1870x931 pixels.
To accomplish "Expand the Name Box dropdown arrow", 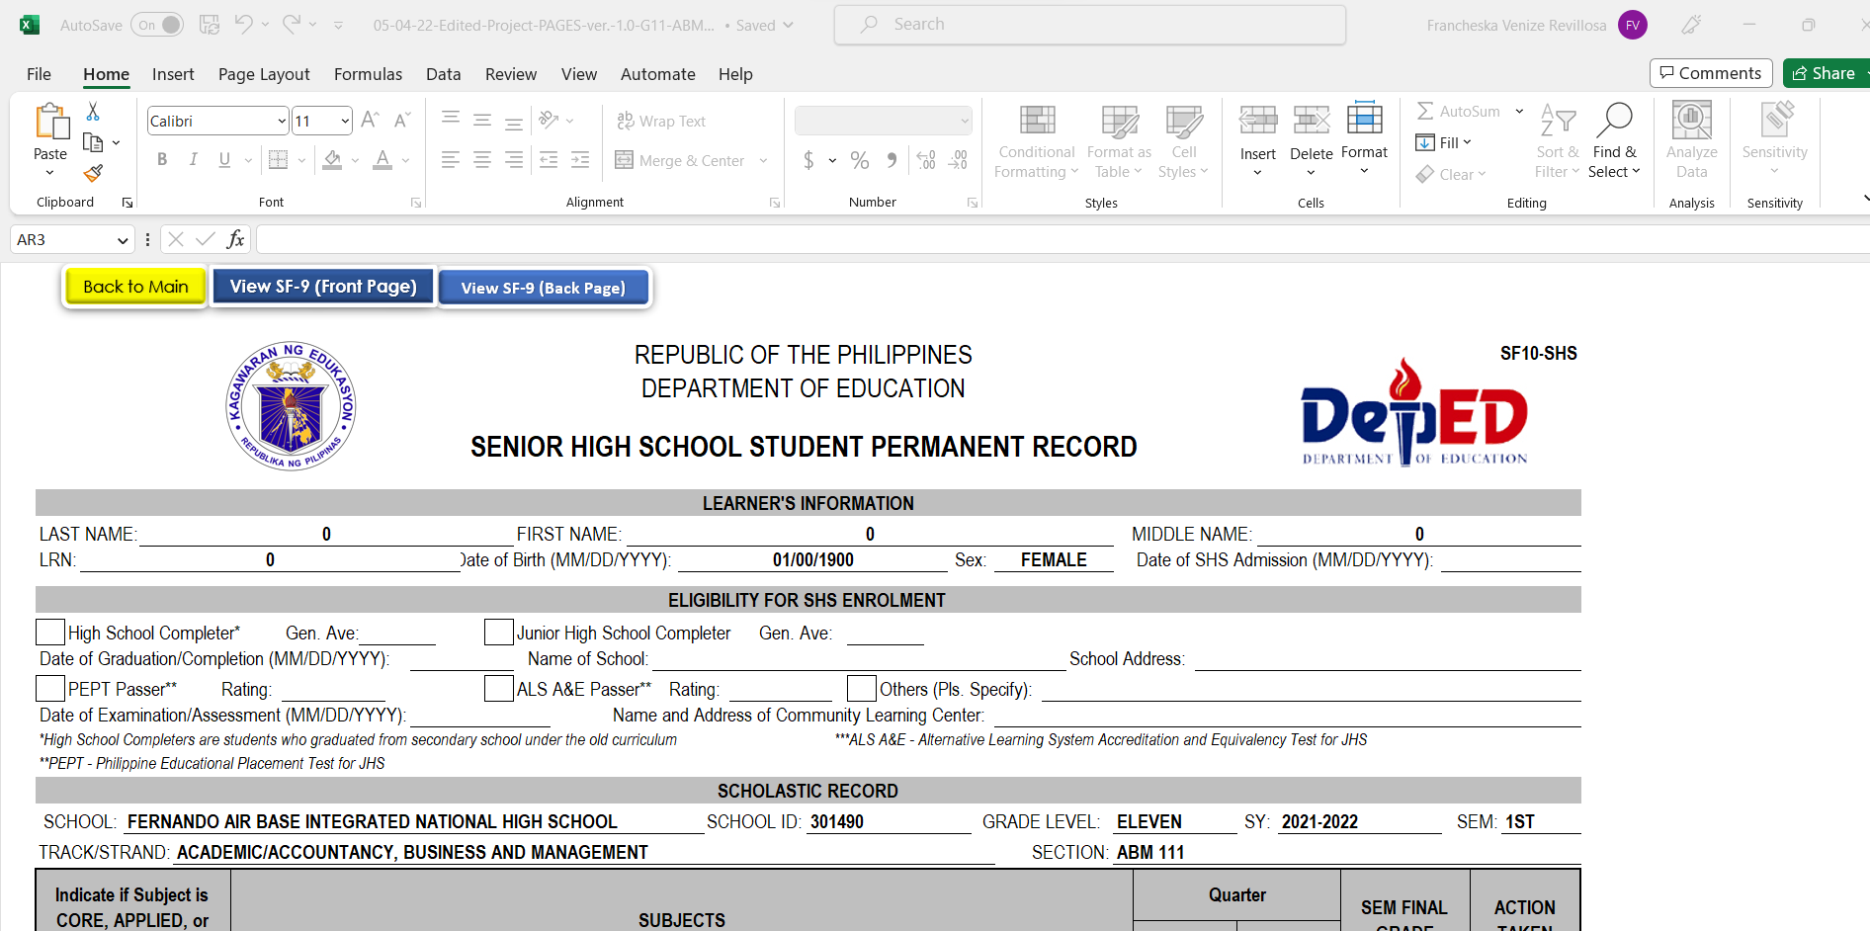I will [x=123, y=240].
